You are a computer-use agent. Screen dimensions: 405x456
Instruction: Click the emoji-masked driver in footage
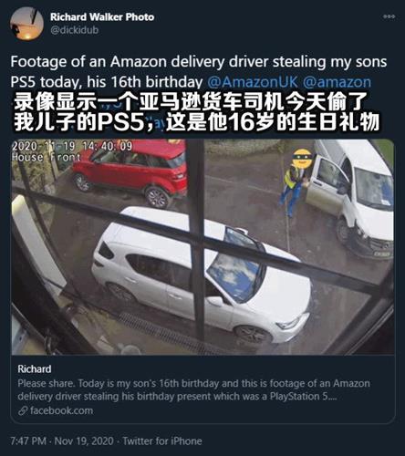(294, 182)
